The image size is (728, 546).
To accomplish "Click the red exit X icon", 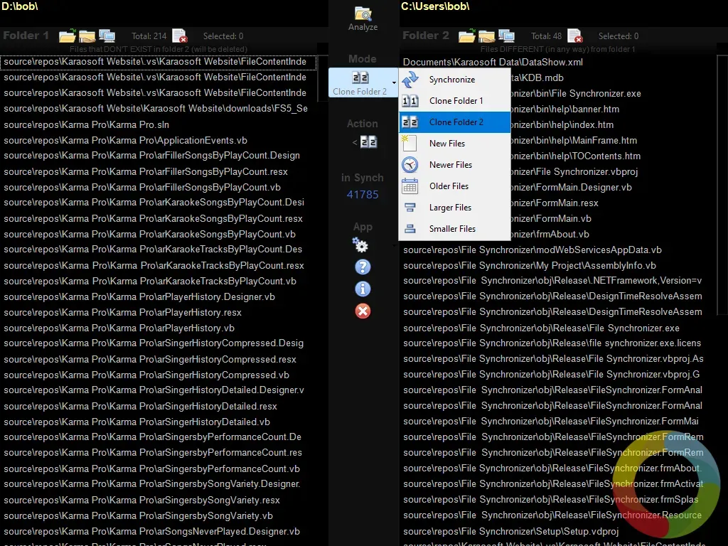I will pos(363,311).
